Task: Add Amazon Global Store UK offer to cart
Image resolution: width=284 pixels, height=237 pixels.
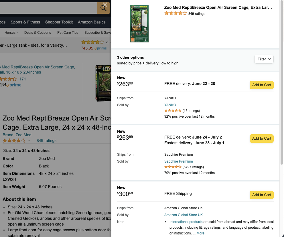Action: click(x=261, y=195)
